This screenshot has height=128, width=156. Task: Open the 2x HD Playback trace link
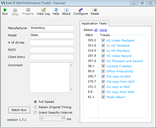pos(118,46)
